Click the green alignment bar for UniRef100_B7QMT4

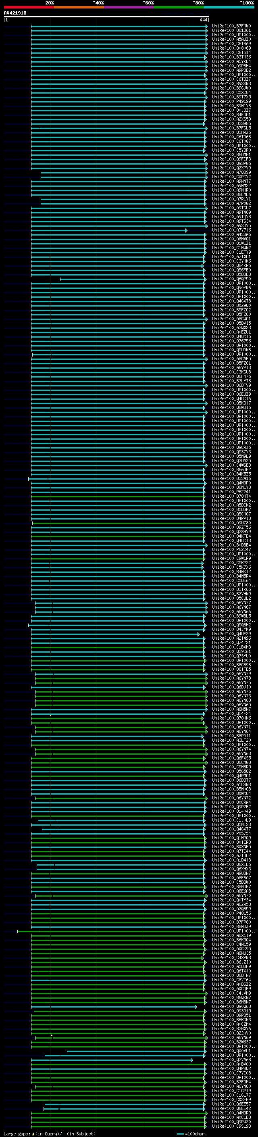coord(117,497)
